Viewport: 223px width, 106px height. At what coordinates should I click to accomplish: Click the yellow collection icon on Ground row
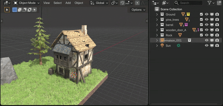188,14
